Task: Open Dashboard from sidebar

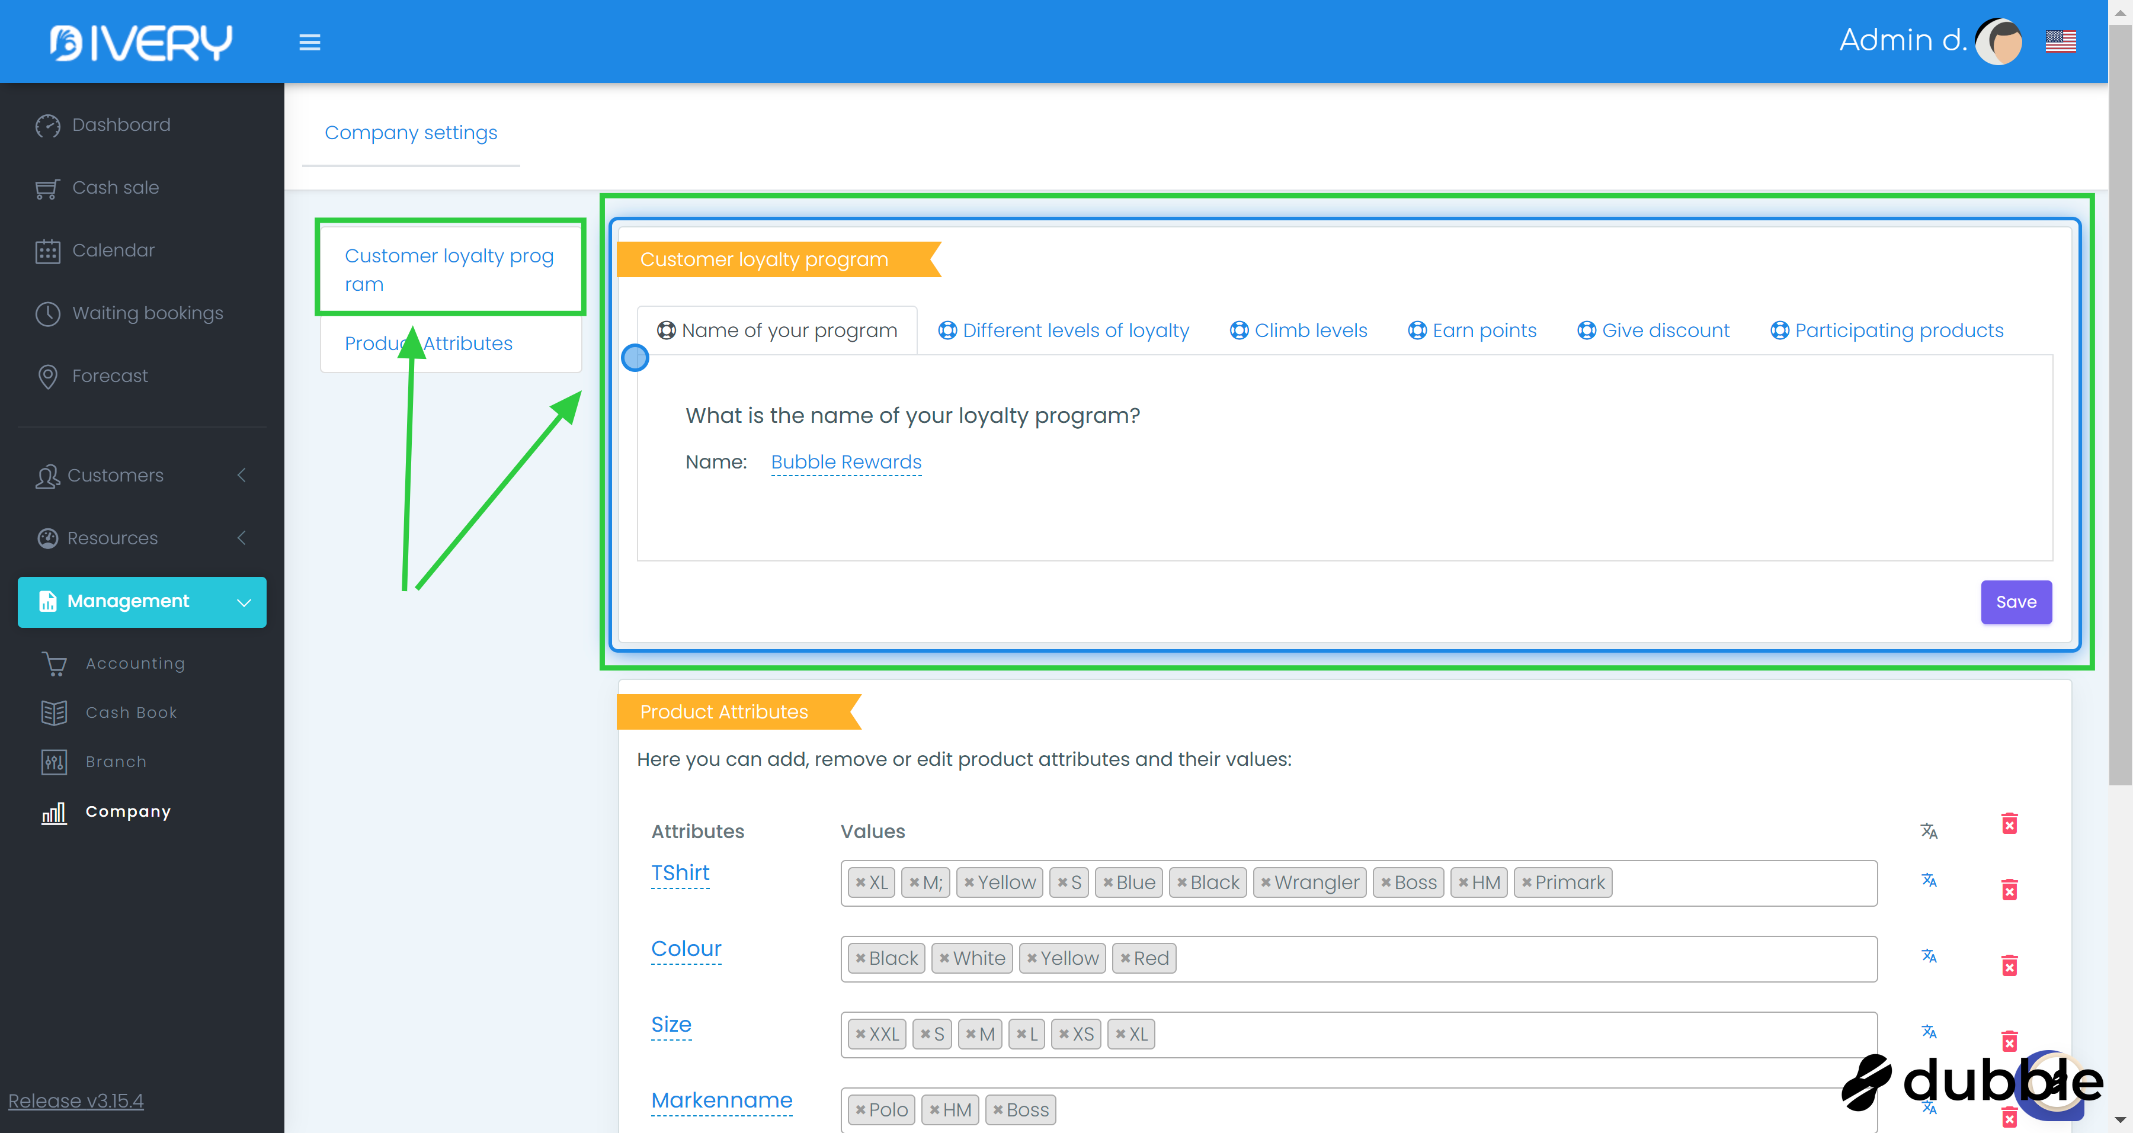Action: coord(121,125)
